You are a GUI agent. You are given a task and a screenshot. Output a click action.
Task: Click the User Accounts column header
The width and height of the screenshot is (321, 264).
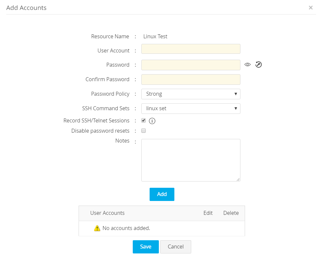(107, 213)
